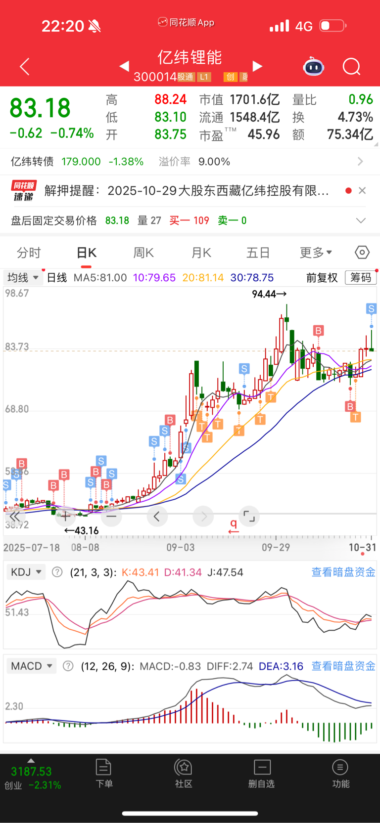Open chart settings hexagon icon

(362, 253)
